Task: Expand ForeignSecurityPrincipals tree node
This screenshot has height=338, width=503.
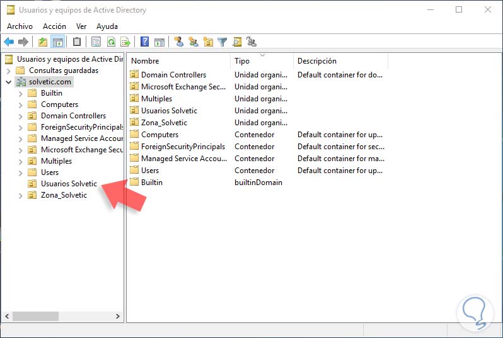Action: (21, 128)
